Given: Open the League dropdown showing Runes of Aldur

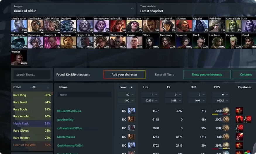Looking at the screenshot, I should coord(73,9).
